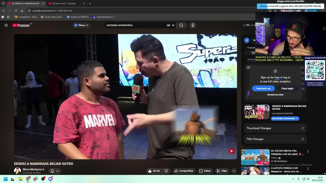Open the Muca Muriçoca channel name link
Viewport: 326px width, 183px height.
coord(32,169)
